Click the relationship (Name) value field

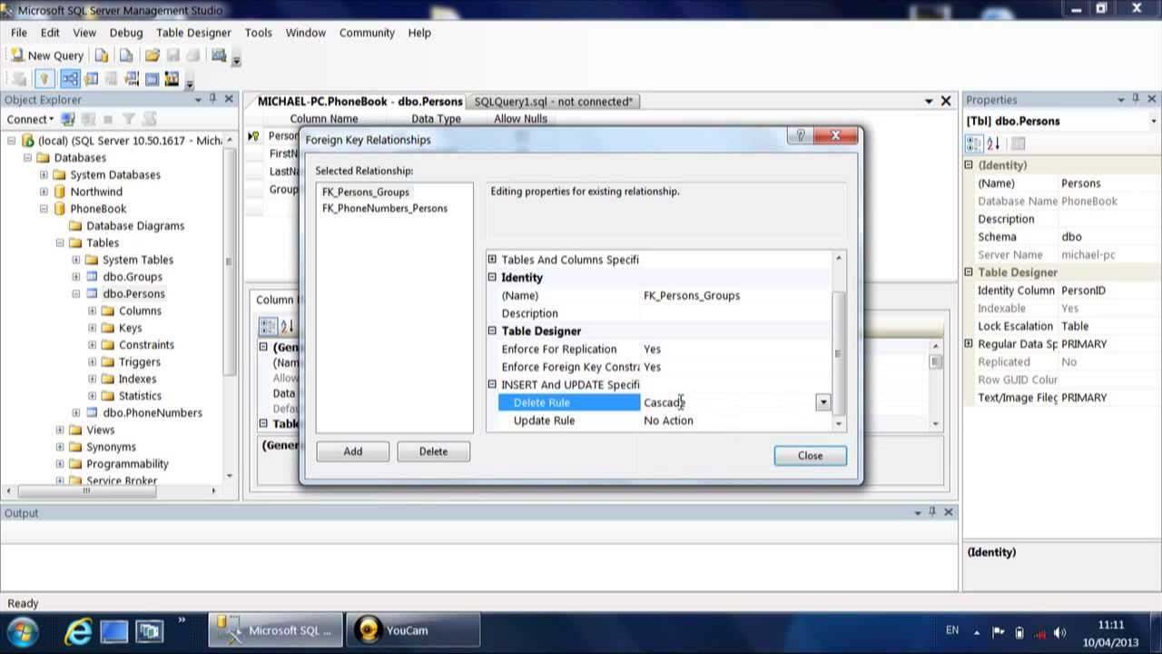[x=735, y=295]
